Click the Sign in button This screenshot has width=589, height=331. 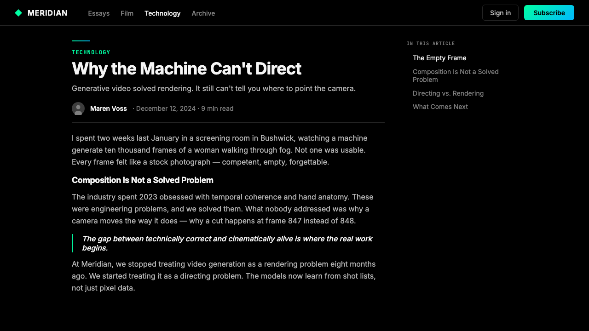tap(500, 13)
